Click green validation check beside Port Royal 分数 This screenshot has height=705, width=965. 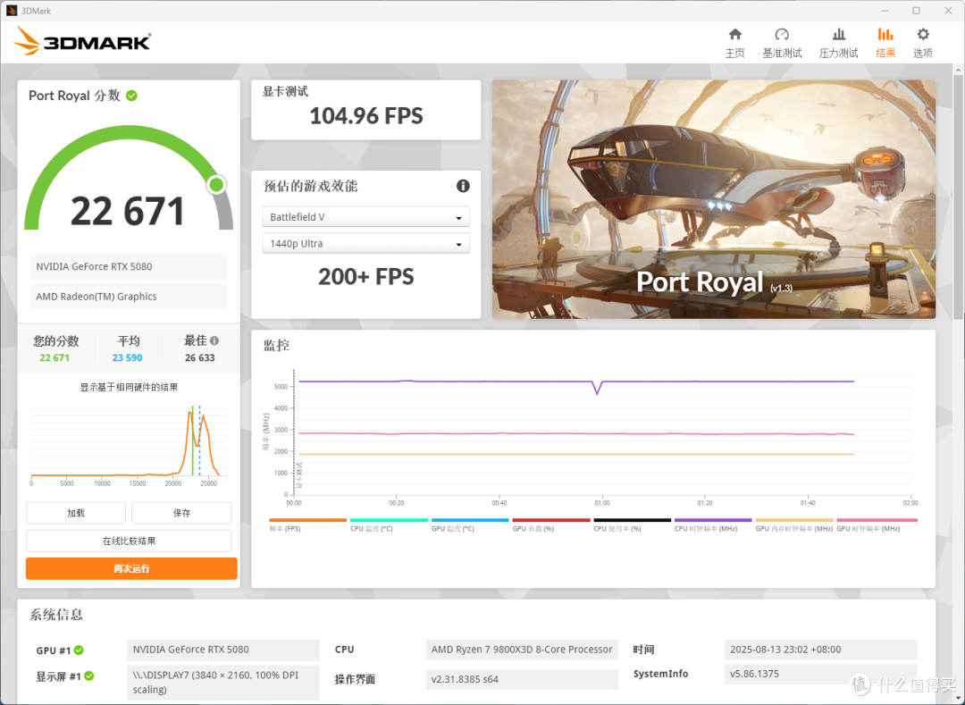coord(131,96)
